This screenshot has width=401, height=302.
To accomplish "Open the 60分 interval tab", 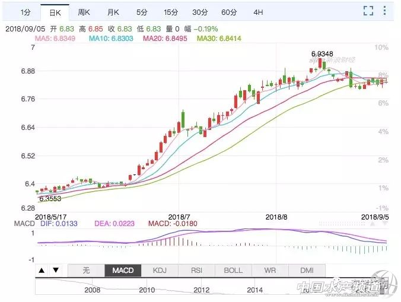I will (x=228, y=12).
